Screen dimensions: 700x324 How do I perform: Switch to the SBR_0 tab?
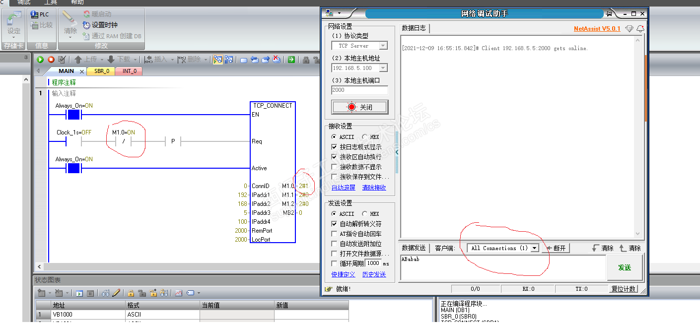point(101,71)
